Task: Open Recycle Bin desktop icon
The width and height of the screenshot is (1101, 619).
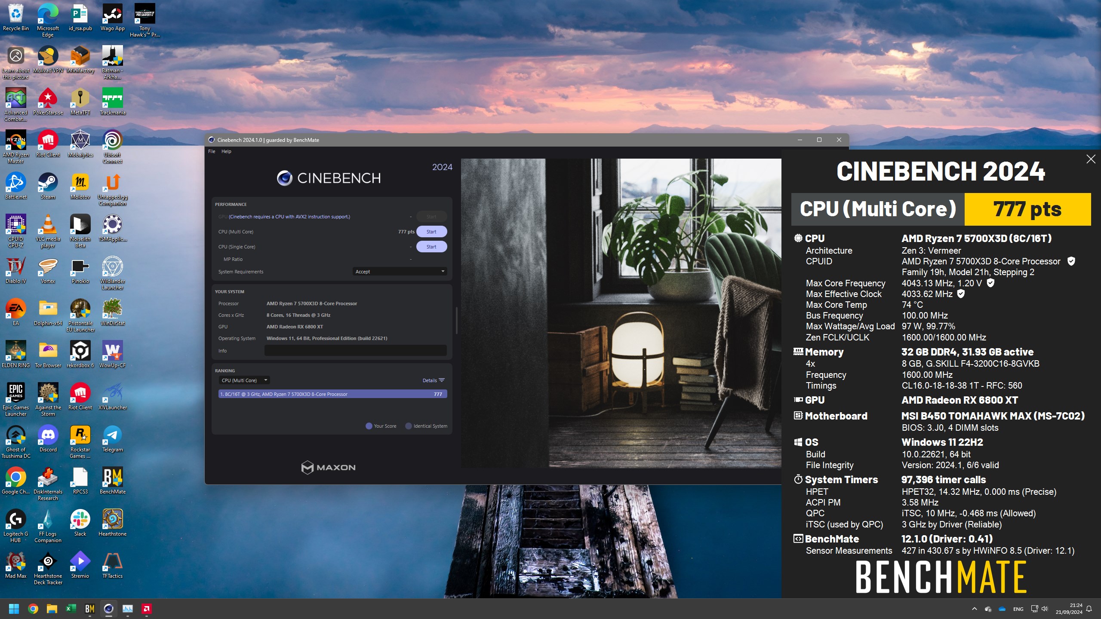Action: pyautogui.click(x=16, y=18)
